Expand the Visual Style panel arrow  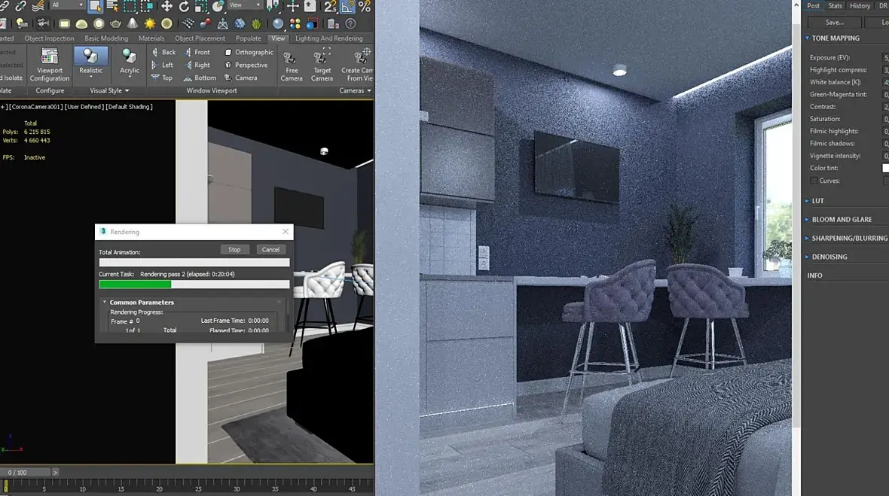coord(127,90)
